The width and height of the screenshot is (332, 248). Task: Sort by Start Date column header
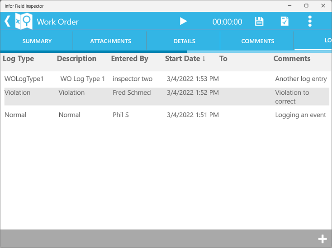tap(185, 59)
